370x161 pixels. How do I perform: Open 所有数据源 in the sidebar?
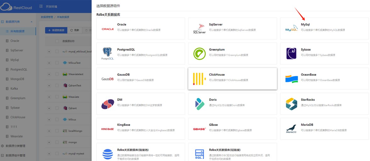tap(18, 31)
